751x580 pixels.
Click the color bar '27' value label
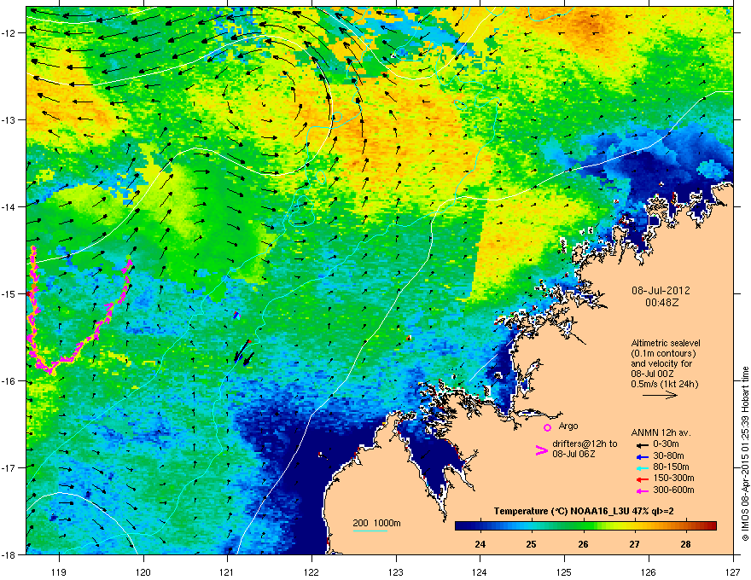634,544
